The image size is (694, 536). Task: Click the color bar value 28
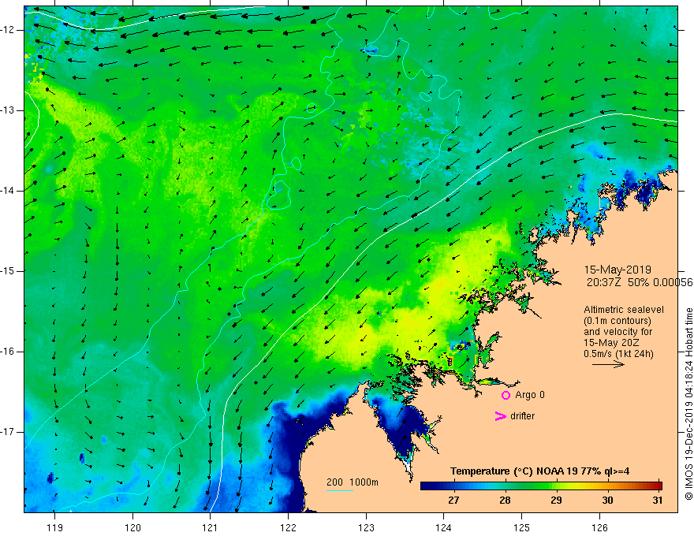(x=505, y=501)
